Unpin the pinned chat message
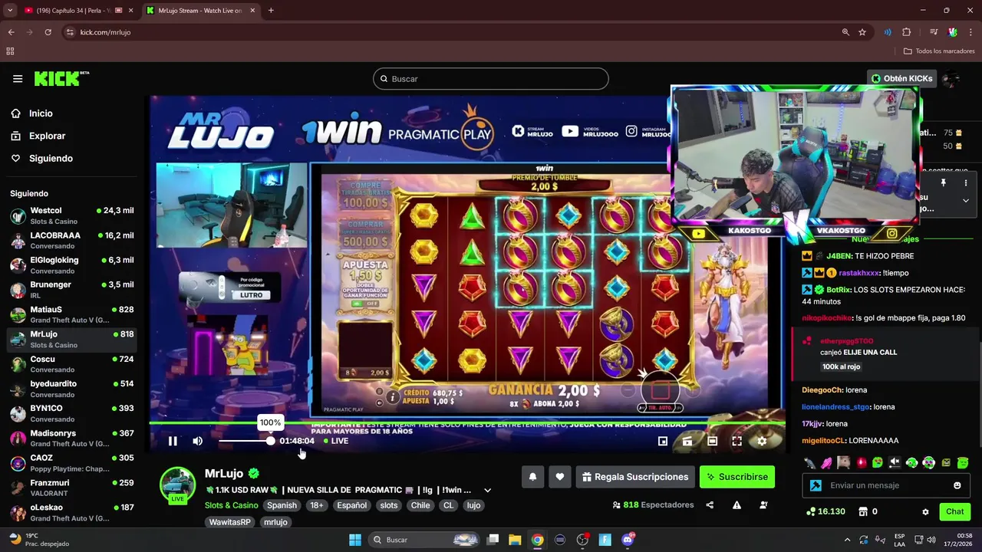This screenshot has height=552, width=982. (x=944, y=183)
